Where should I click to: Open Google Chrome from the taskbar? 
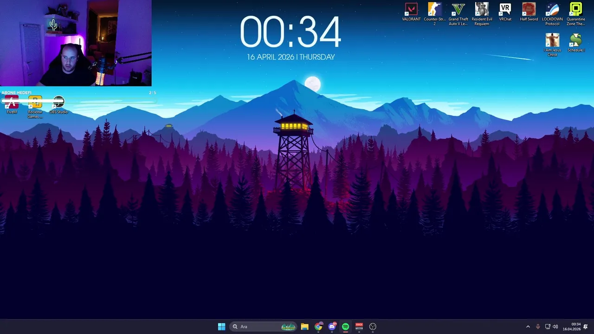318,327
